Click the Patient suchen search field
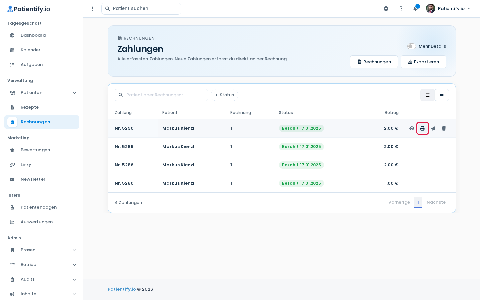The height and width of the screenshot is (300, 480). tap(141, 9)
